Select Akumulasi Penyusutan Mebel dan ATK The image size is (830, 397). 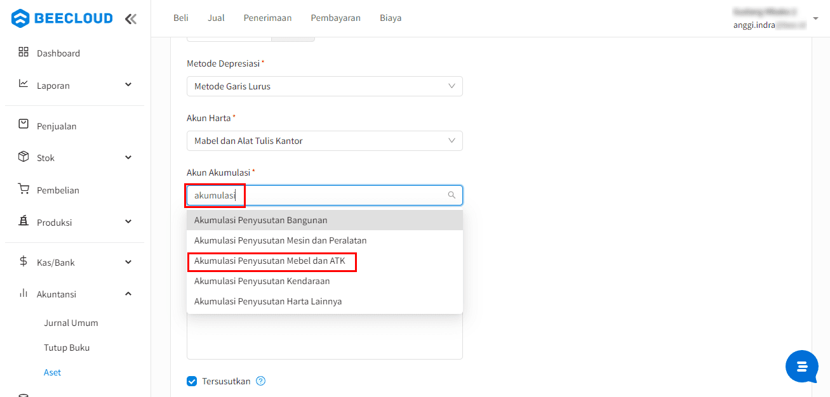pos(325,261)
